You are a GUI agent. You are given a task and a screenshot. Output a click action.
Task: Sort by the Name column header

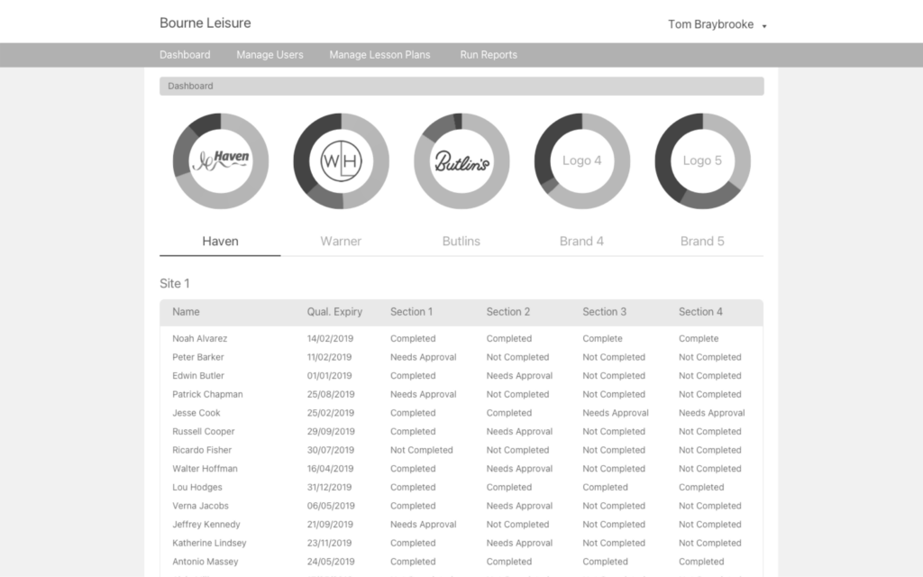coord(186,312)
